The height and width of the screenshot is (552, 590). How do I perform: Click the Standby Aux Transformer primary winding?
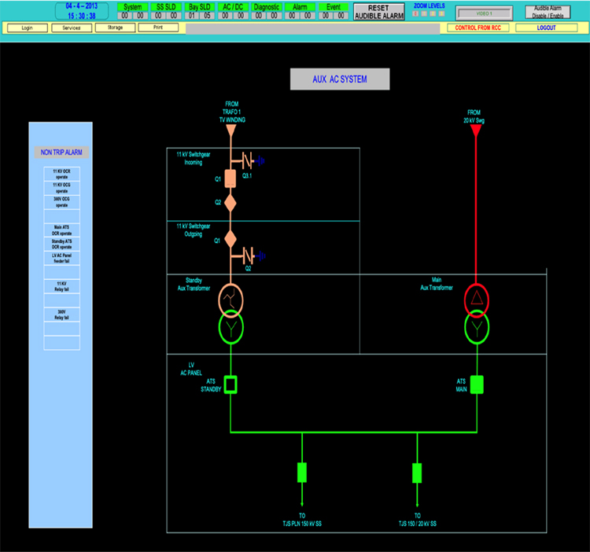tap(230, 297)
